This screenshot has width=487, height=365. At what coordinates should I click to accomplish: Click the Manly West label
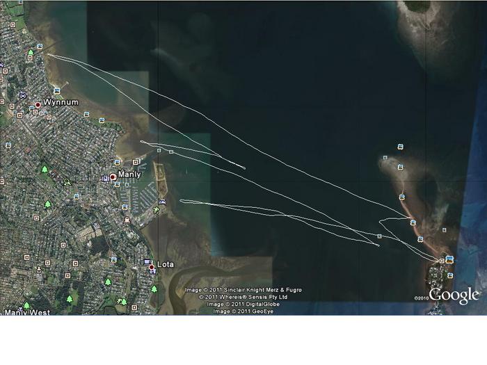pyautogui.click(x=26, y=313)
